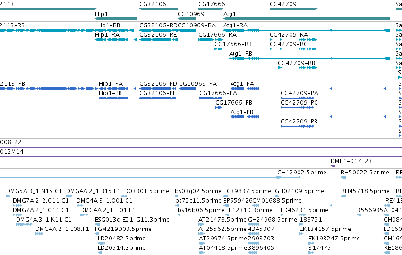Click the Atg1-PA protein label

242,84
